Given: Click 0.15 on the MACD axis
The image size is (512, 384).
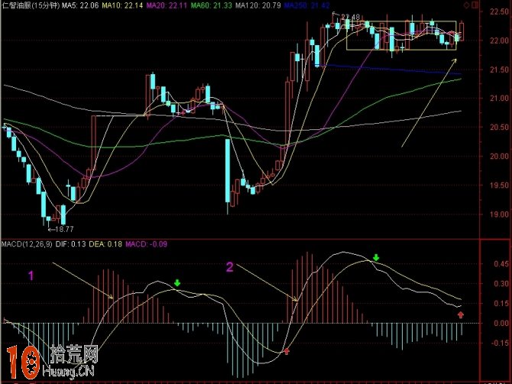Looking at the screenshot, I should click(x=501, y=304).
